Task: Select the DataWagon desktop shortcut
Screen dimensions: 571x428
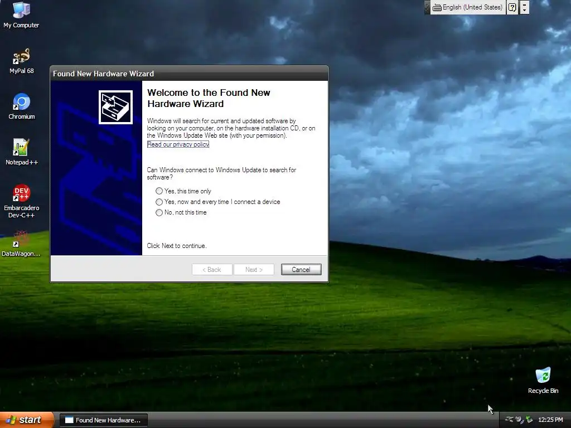Action: click(21, 244)
